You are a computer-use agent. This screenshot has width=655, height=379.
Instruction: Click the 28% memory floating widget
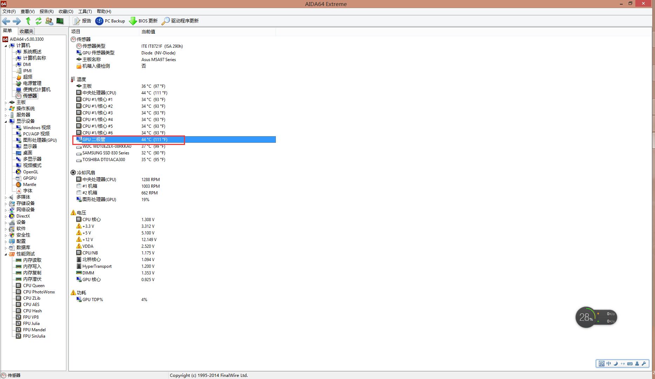pyautogui.click(x=586, y=317)
